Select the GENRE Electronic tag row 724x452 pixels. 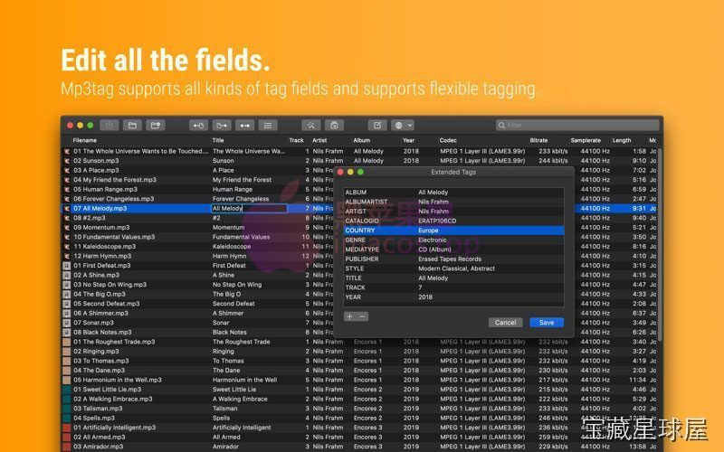pyautogui.click(x=453, y=240)
